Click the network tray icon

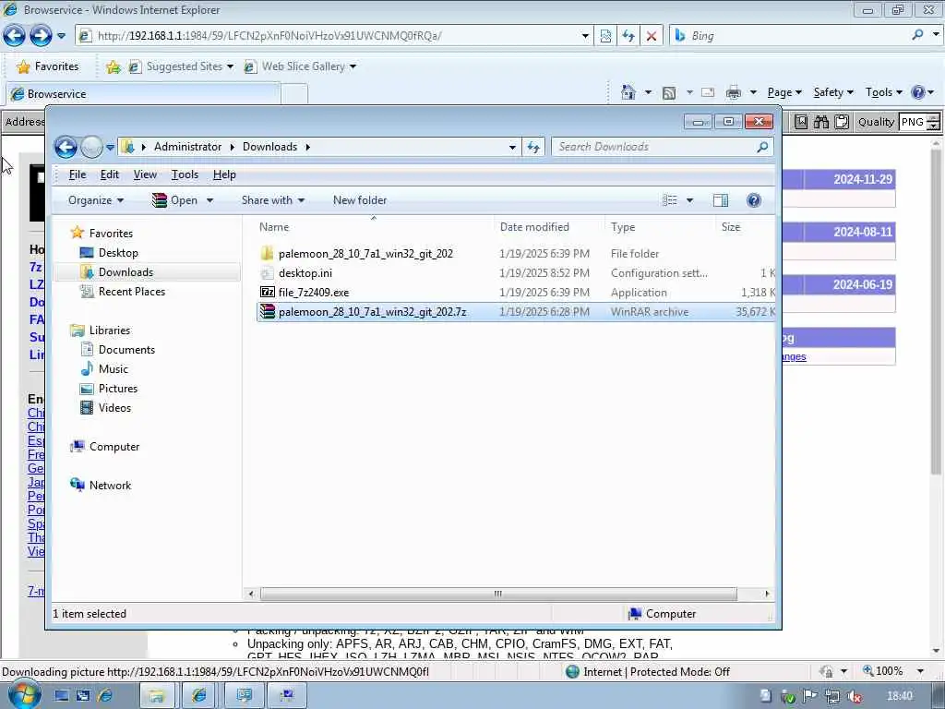click(832, 696)
